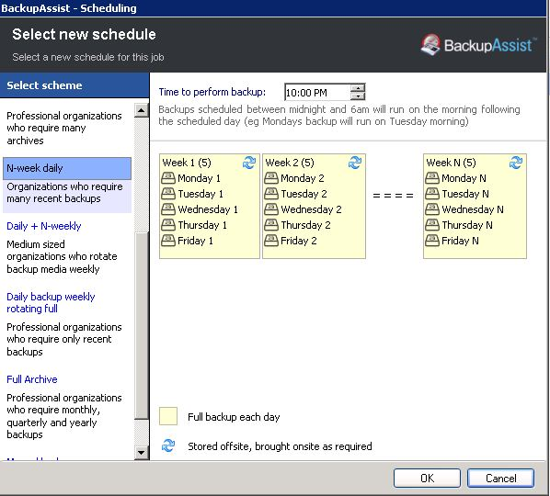
Task: Select the Daily + N-weekly scheme
Action: [44, 226]
